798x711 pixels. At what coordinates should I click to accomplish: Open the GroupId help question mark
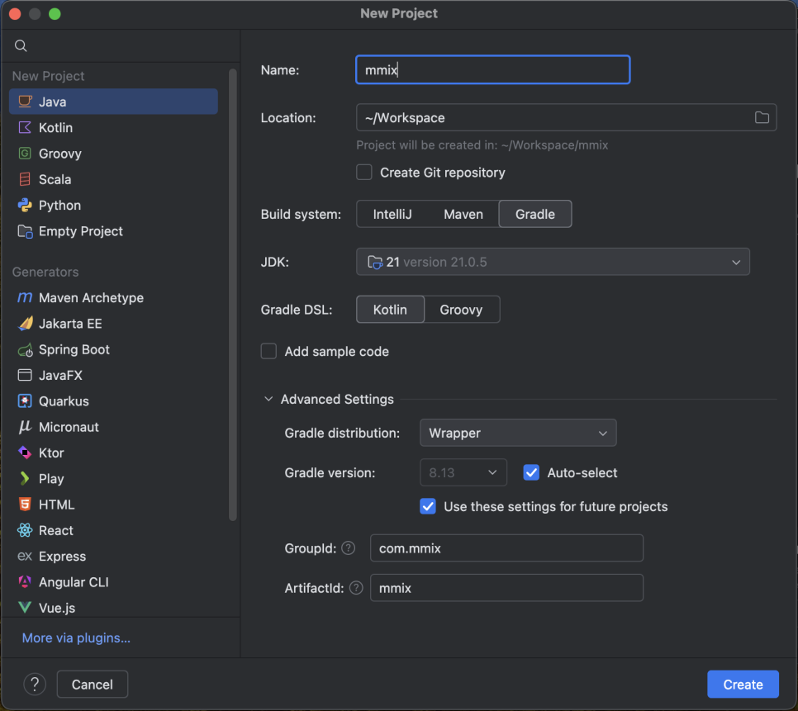pyautogui.click(x=348, y=547)
